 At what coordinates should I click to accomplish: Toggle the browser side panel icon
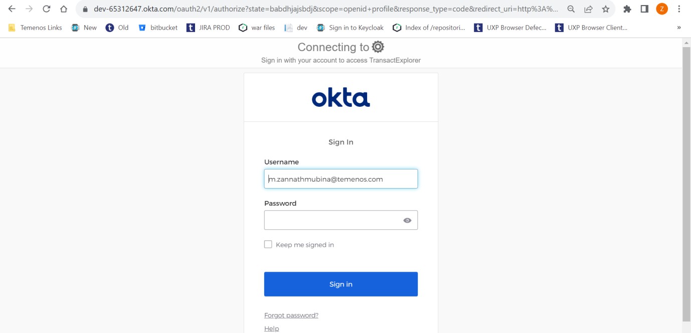pos(644,9)
